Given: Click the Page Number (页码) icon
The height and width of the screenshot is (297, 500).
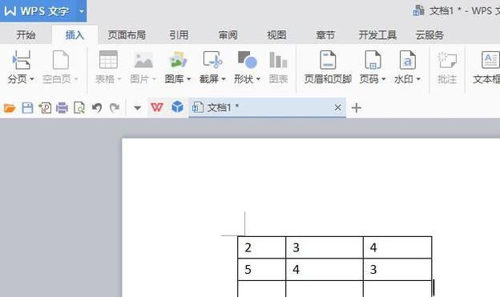Looking at the screenshot, I should tap(373, 60).
